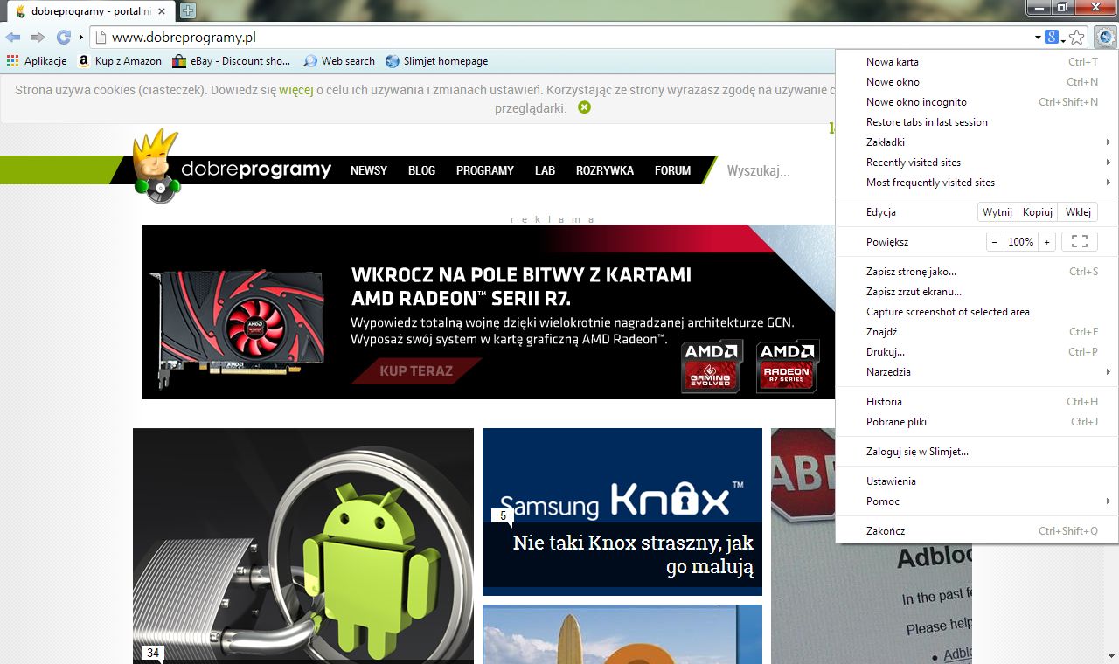Open Historia from the menu
Screen dimensions: 1119x664
click(977, 402)
